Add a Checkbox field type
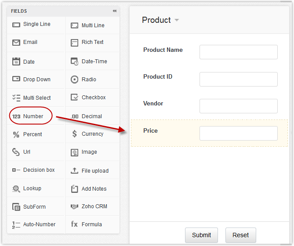 pyautogui.click(x=93, y=98)
